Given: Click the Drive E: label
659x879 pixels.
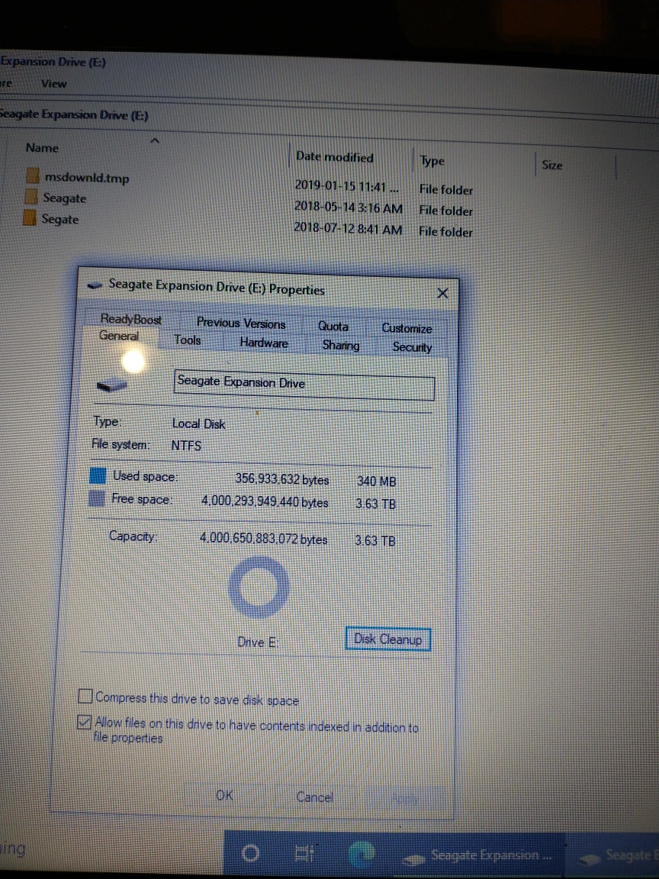Looking at the screenshot, I should [257, 642].
